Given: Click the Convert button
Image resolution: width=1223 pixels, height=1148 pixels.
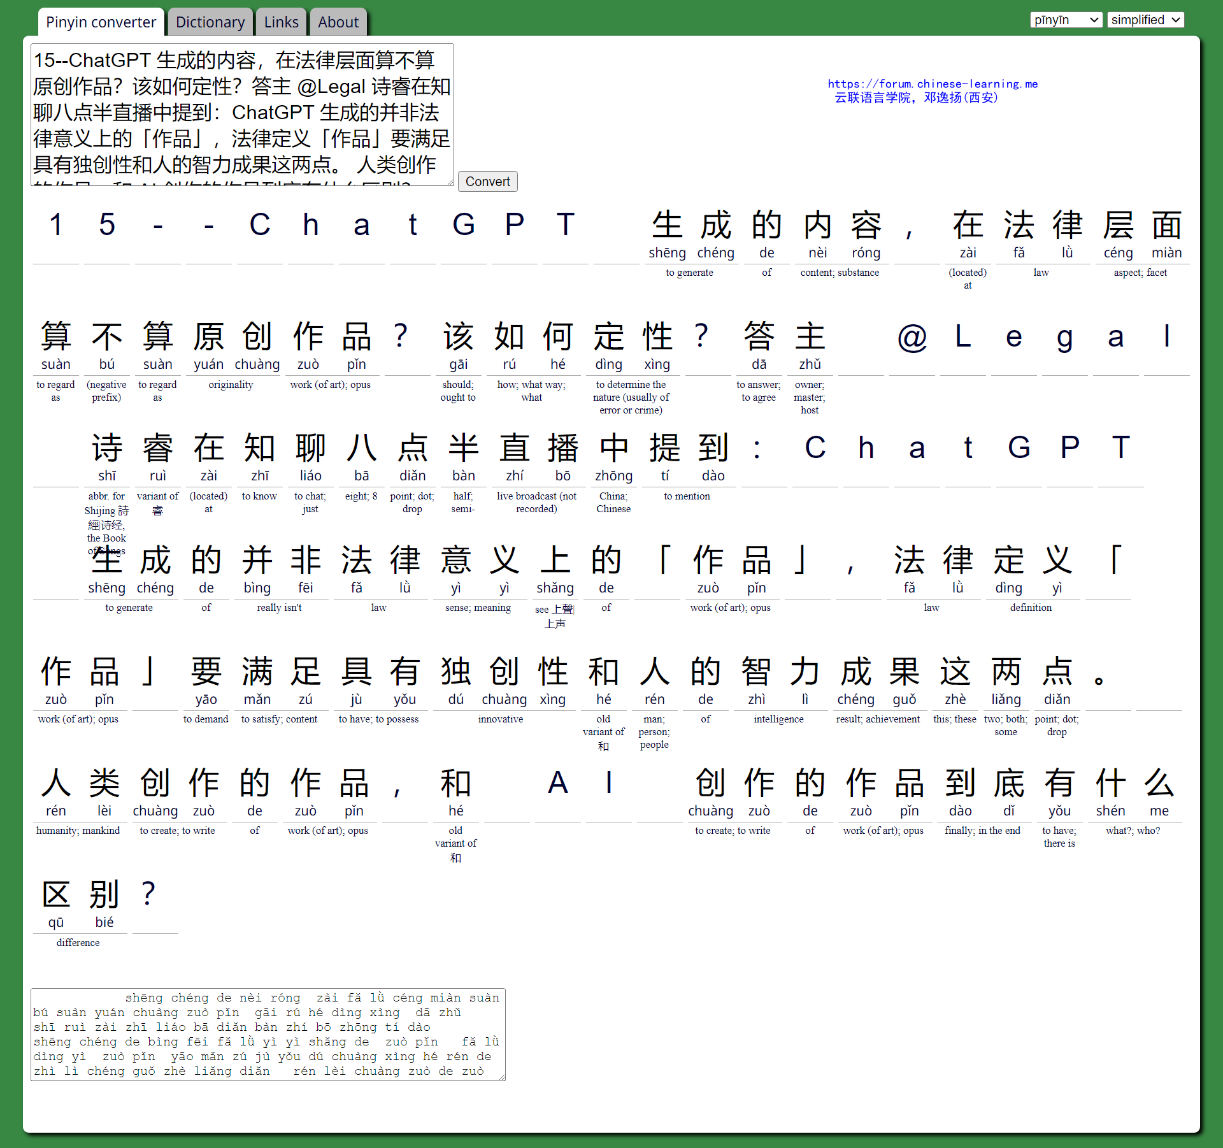Looking at the screenshot, I should tap(487, 182).
